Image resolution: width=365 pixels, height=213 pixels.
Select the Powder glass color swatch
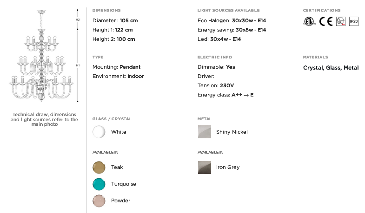coord(99,201)
